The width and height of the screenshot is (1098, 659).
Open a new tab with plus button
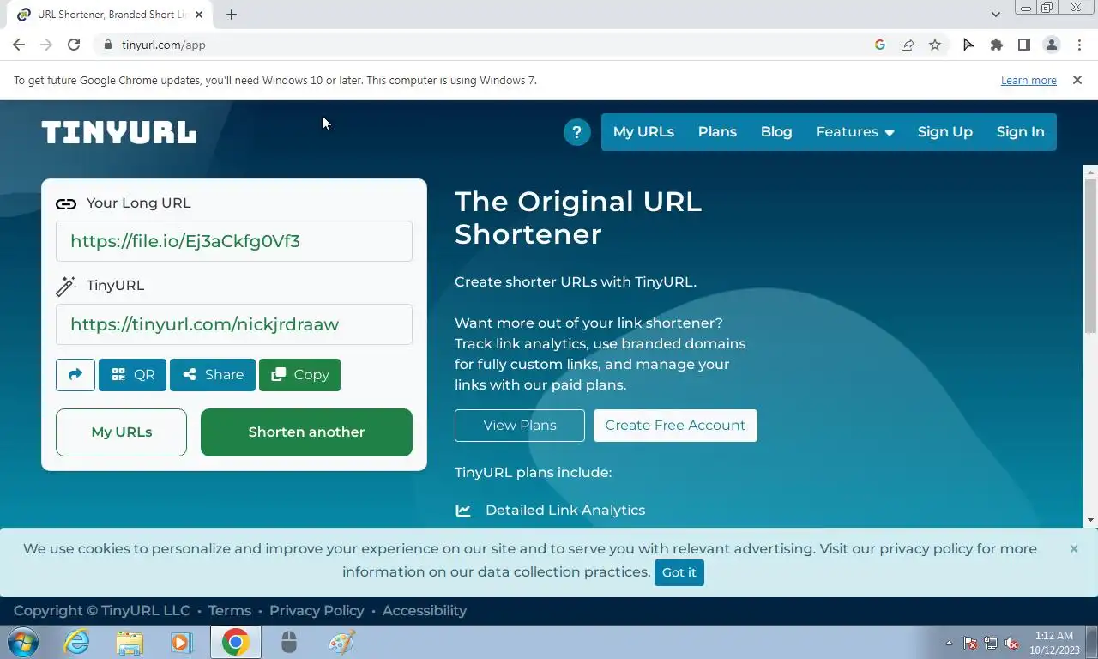tap(232, 15)
